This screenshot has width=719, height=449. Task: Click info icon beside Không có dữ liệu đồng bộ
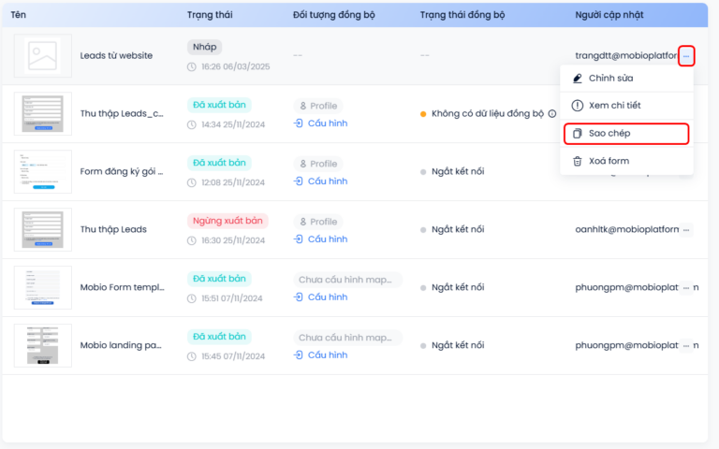pyautogui.click(x=552, y=114)
